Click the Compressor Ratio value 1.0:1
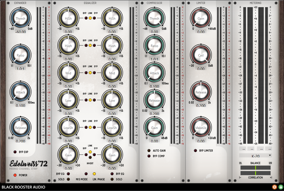The height and width of the screenshot is (191, 284). (154, 59)
